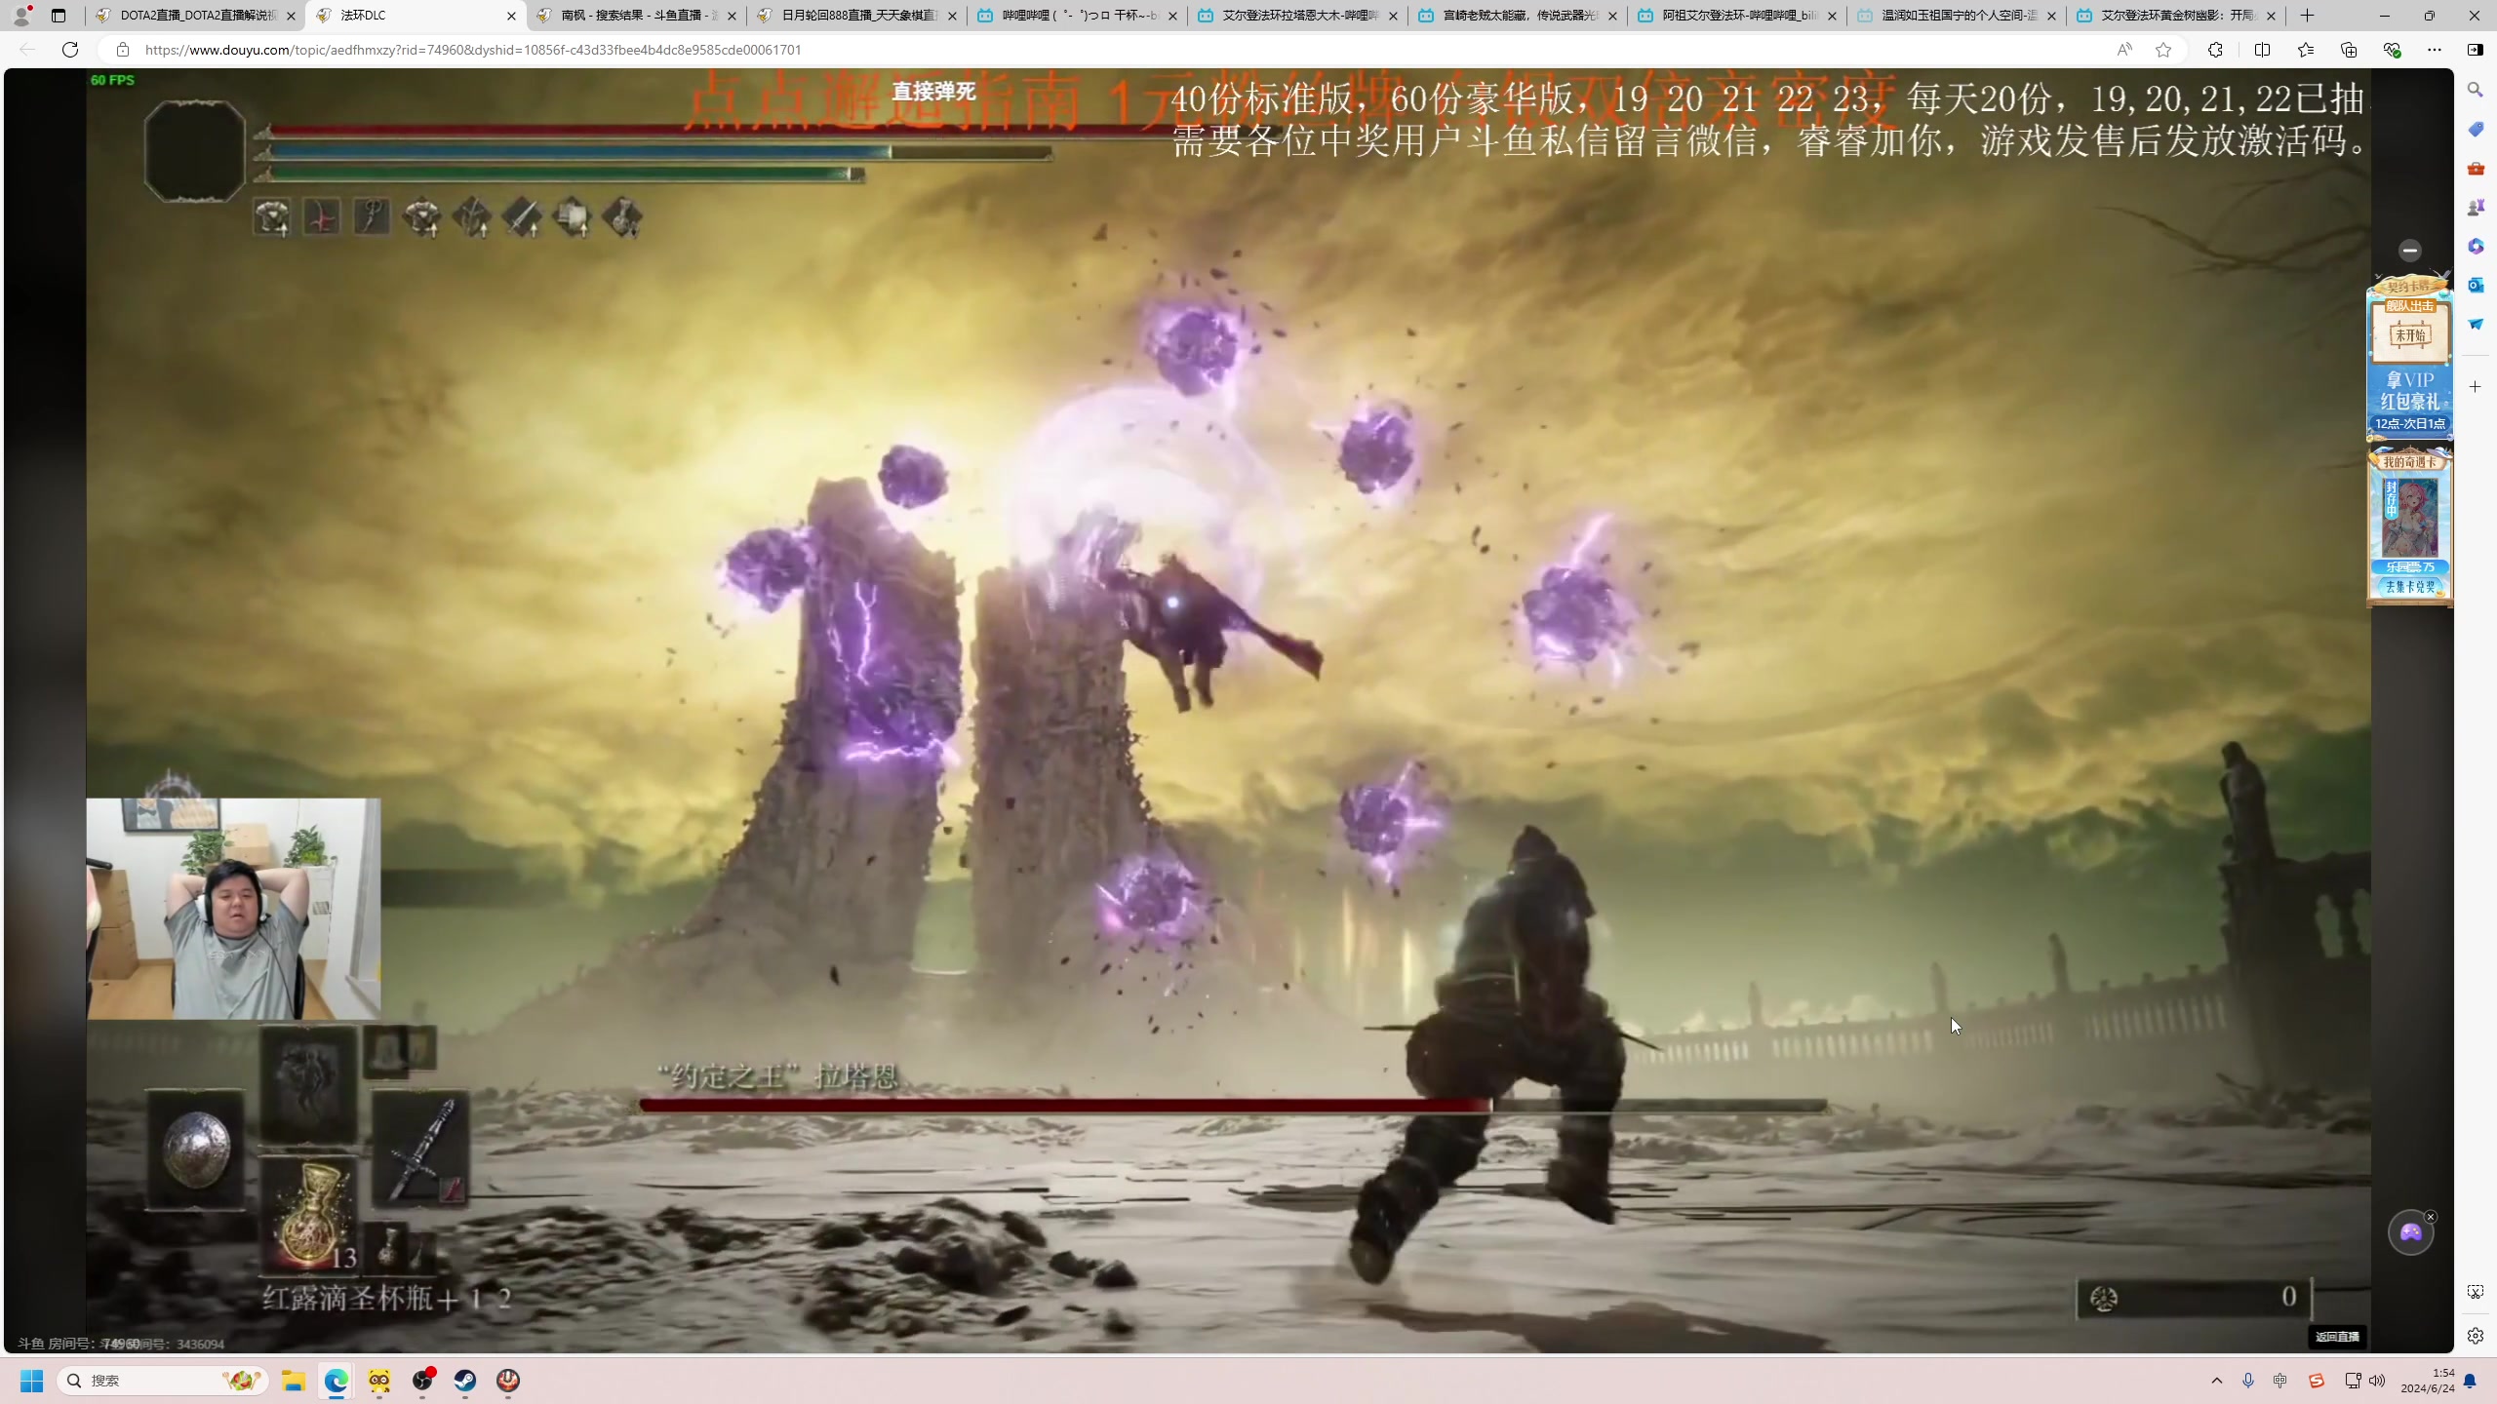
Task: Open Sogou input tray icon
Action: tap(2317, 1381)
